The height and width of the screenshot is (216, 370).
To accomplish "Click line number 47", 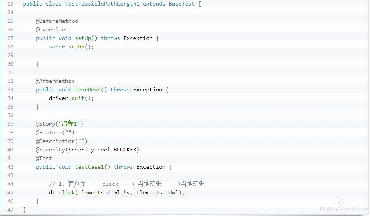I will (x=10, y=210).
